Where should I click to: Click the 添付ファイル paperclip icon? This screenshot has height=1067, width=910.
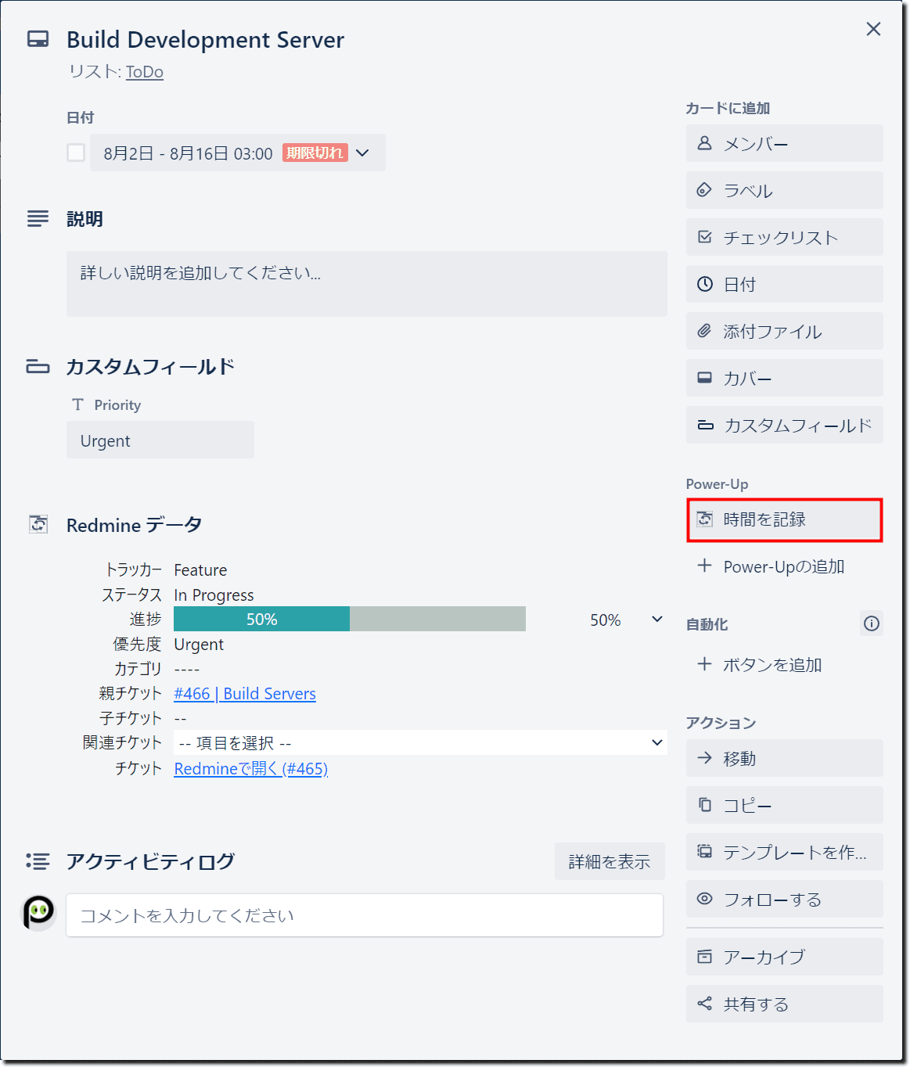(x=705, y=331)
